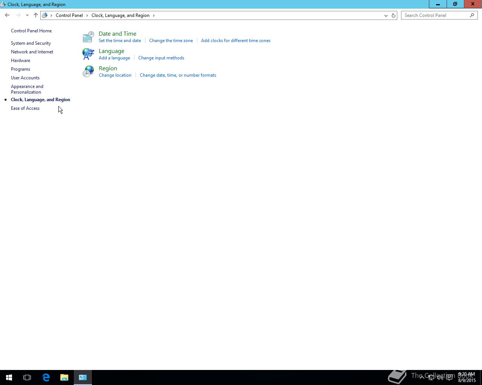Viewport: 482px width, 385px height.
Task: Go back with the Back arrow
Action: coord(7,15)
